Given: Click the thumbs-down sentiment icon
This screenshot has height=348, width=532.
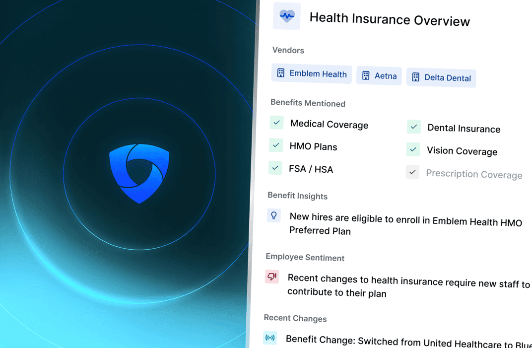Looking at the screenshot, I should (x=272, y=277).
